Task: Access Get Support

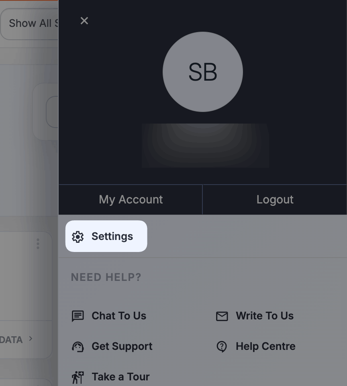Action: [122, 346]
